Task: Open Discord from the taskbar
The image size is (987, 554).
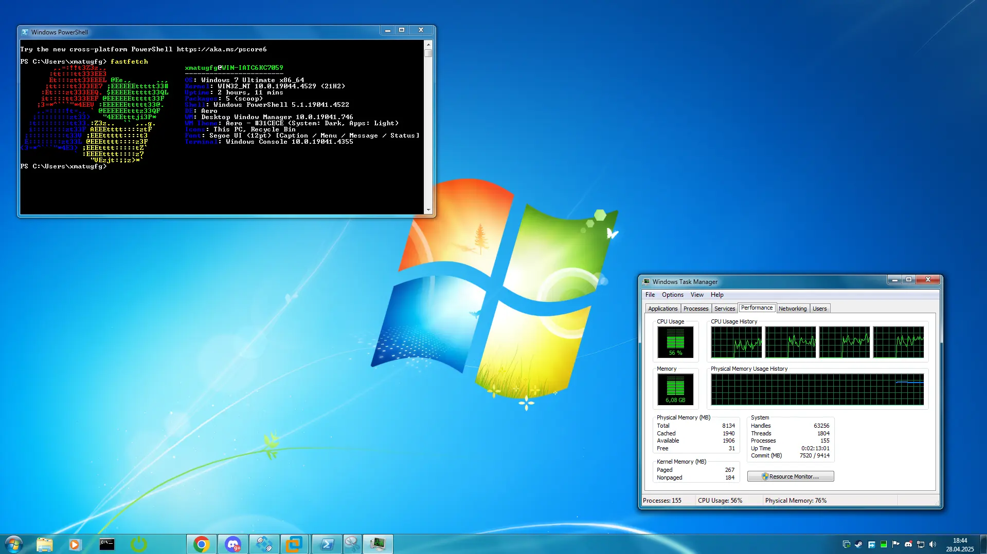Action: pos(233,544)
